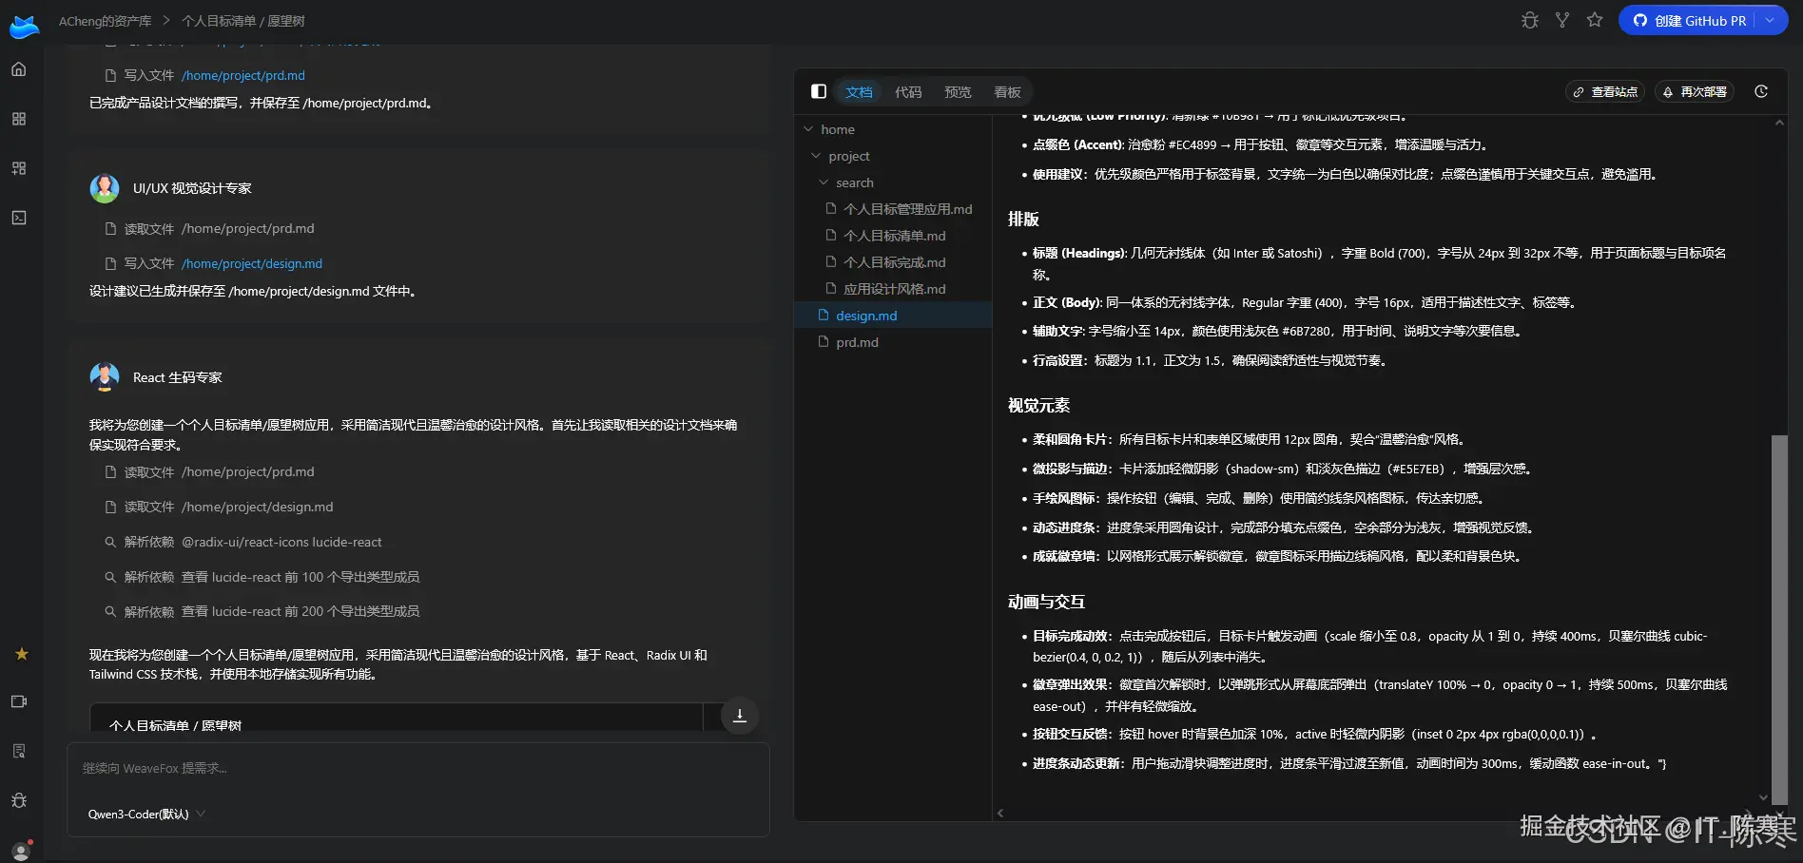Screen dimensions: 1803x863
Task: Open the Qwen3-Coder model dropdown
Action: click(x=146, y=814)
